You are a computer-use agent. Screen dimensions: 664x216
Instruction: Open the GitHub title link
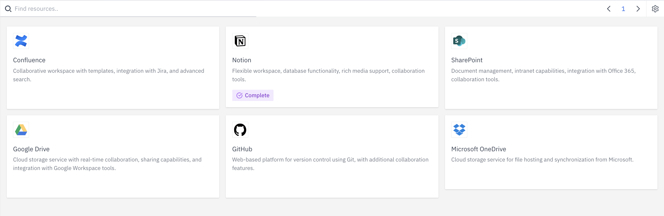pyautogui.click(x=242, y=149)
